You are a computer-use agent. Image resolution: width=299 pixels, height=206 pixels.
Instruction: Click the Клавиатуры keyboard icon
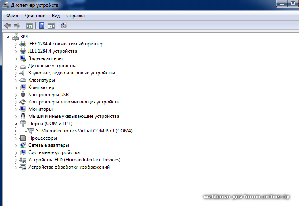click(x=23, y=80)
